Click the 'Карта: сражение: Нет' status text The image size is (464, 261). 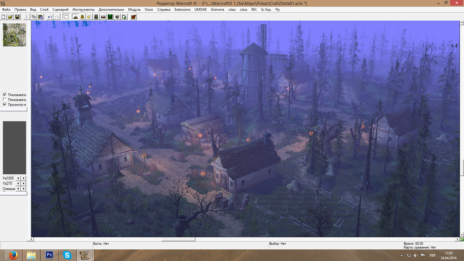point(420,247)
